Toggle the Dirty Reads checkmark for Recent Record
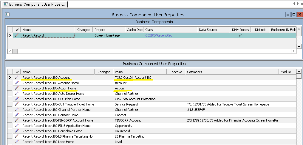Image resolution: width=303 pixels, height=145 pixels. (240, 35)
